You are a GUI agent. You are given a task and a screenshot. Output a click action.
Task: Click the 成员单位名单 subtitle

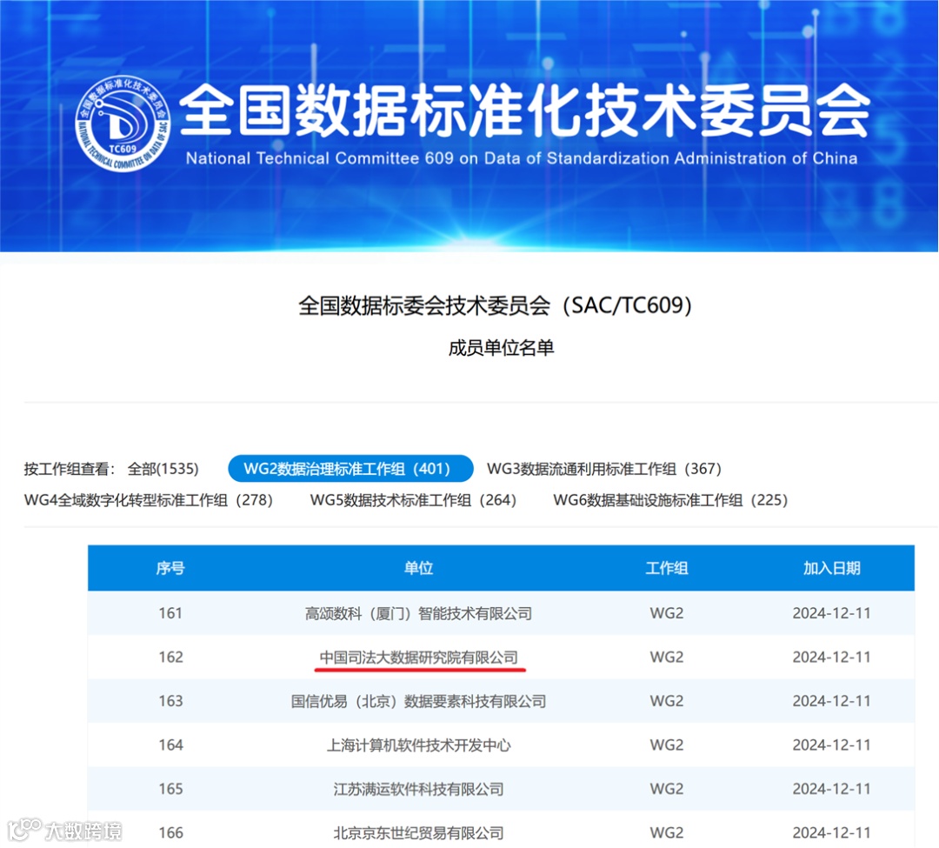click(501, 348)
